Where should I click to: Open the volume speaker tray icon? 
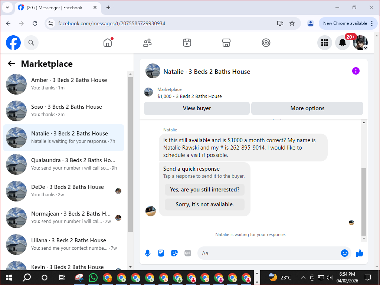(x=329, y=278)
